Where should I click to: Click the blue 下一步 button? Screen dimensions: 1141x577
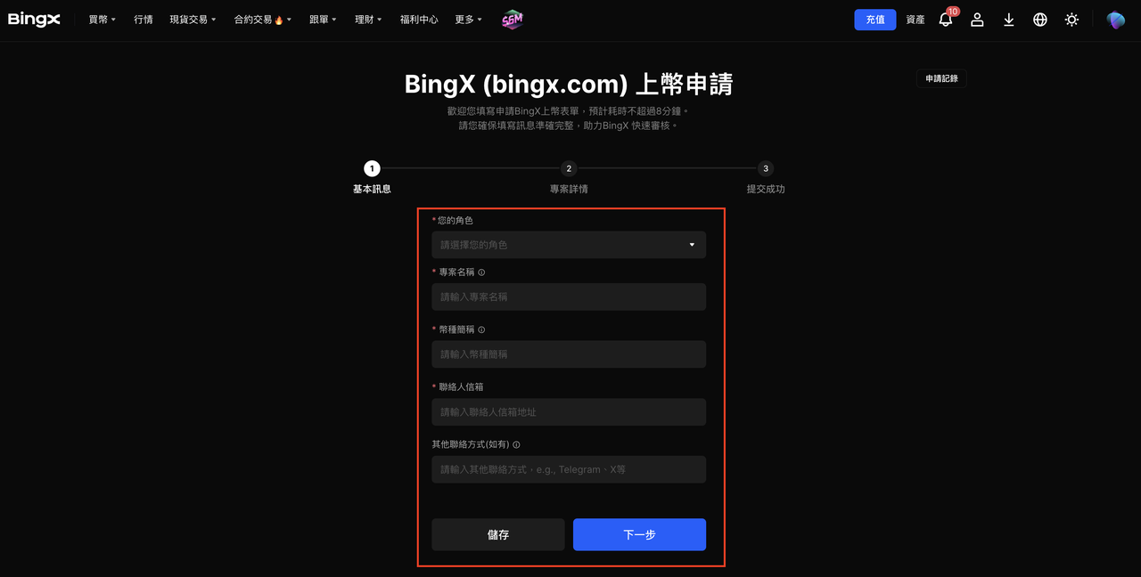[639, 534]
